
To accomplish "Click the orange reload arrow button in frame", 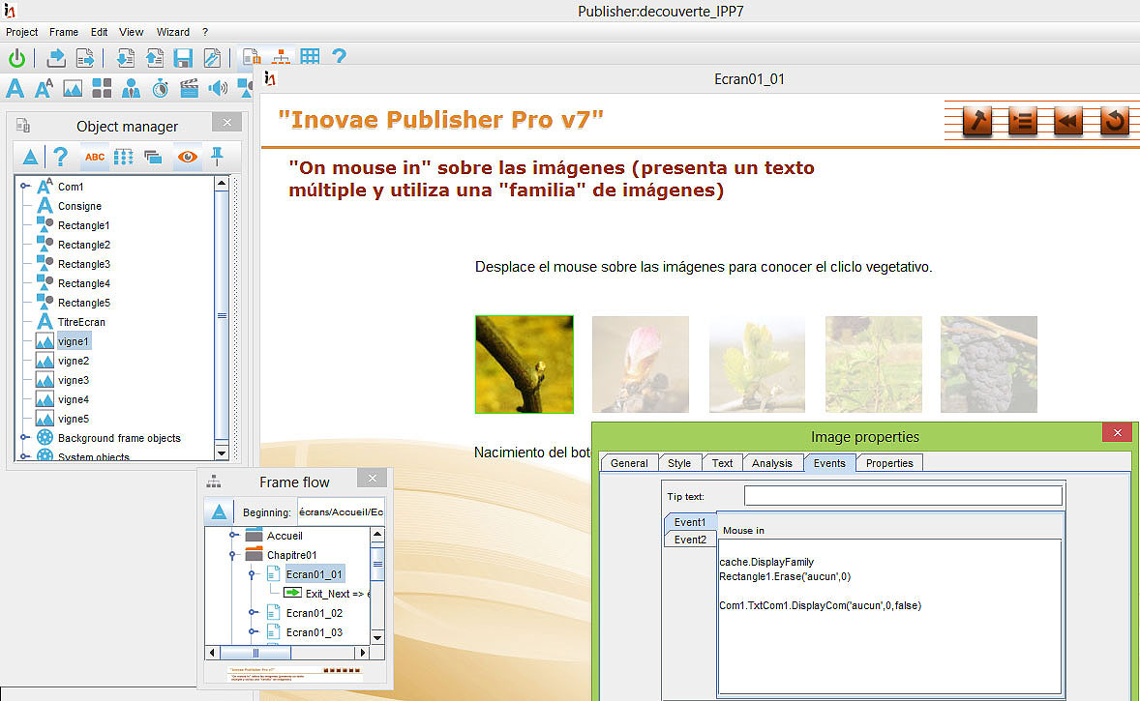I will click(x=1114, y=121).
